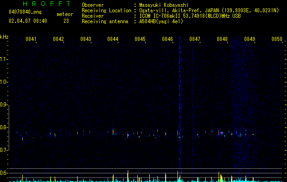Click the 0848 time marker
This screenshot has height=182, width=287.
tap(222, 39)
